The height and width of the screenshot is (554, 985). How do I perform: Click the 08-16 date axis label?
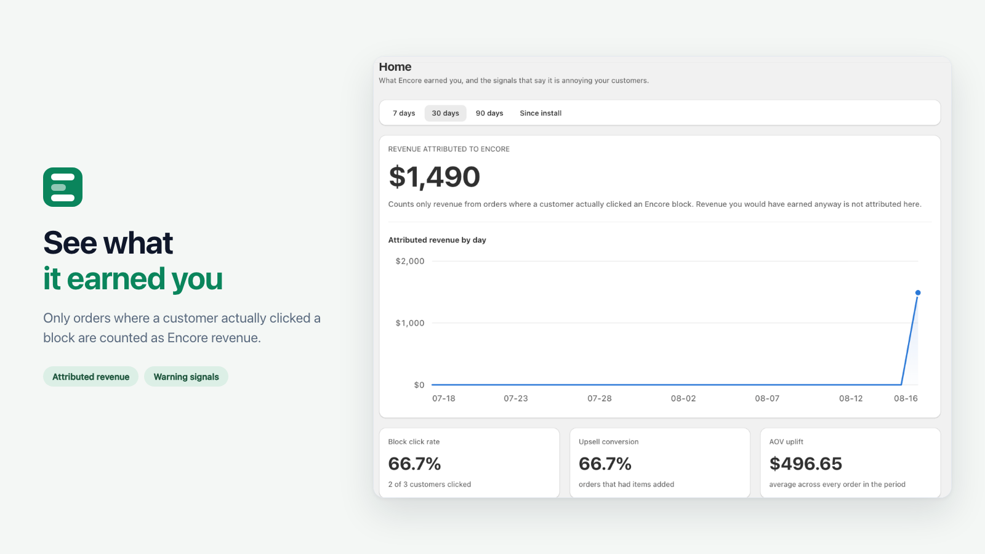click(x=906, y=398)
